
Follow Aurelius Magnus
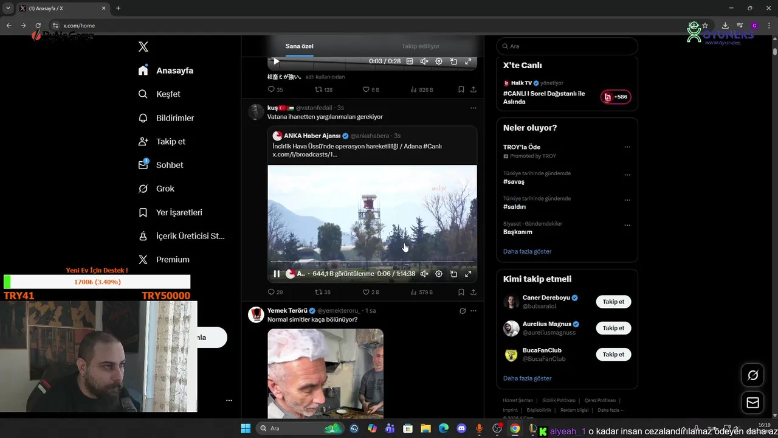[x=613, y=328]
